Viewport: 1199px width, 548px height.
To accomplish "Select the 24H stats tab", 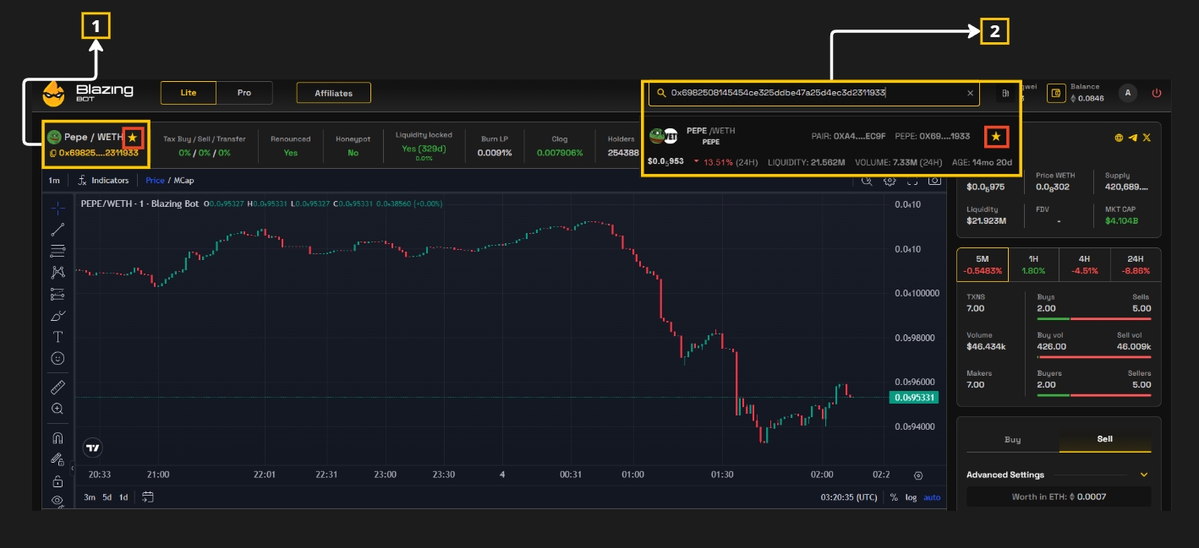I will pos(1135,259).
